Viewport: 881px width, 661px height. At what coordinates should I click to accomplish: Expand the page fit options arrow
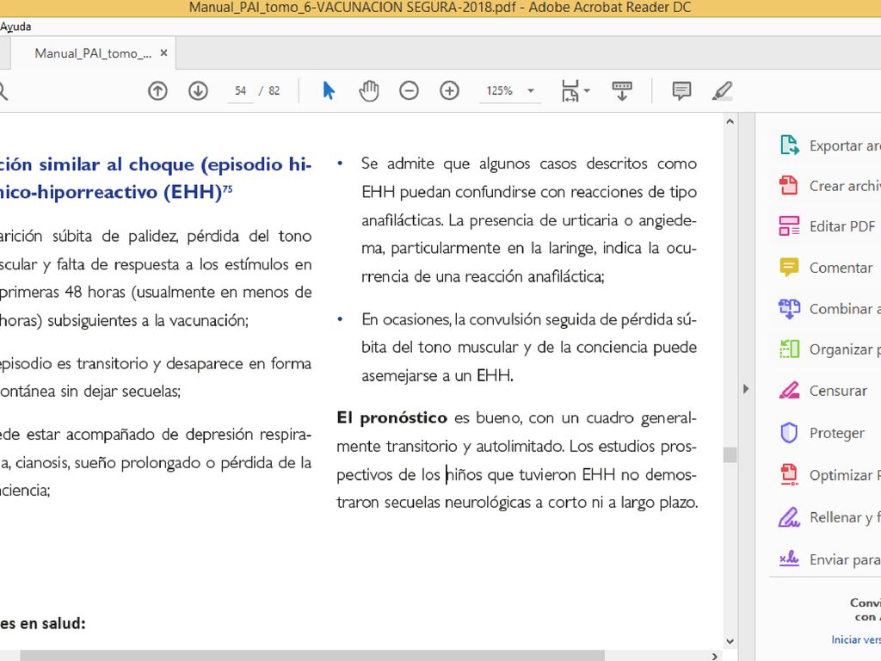pyautogui.click(x=587, y=90)
